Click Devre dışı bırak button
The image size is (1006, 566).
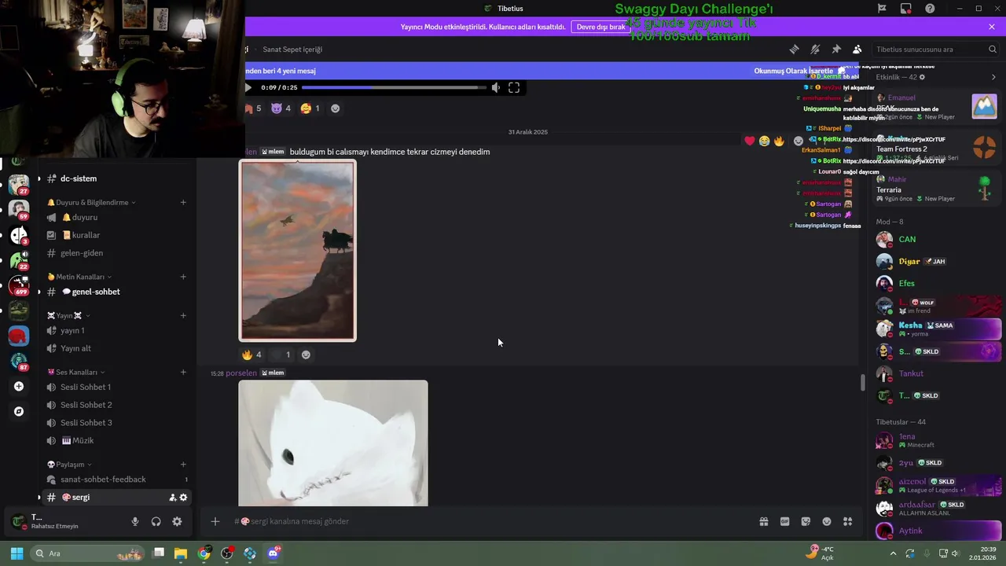click(600, 27)
